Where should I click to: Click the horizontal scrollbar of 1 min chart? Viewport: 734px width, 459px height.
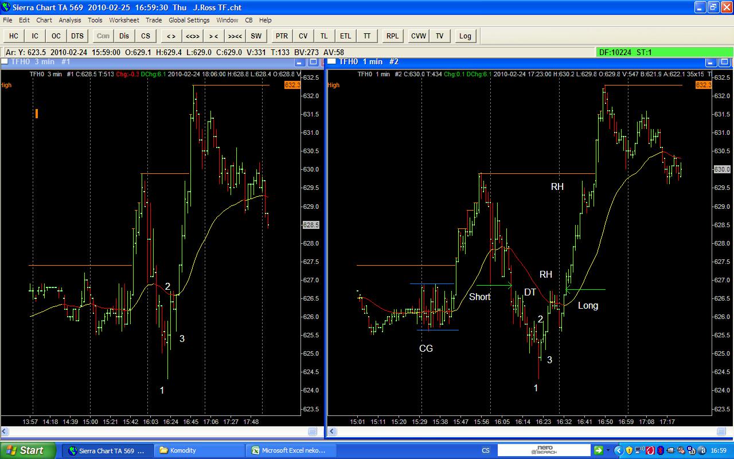(529, 431)
